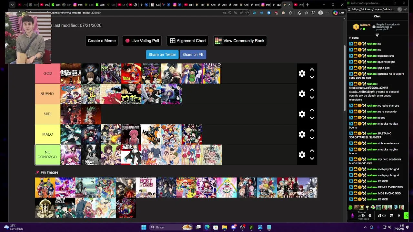This screenshot has height=232, width=413.
Task: Share tier list on Twitter
Action: click(162, 55)
